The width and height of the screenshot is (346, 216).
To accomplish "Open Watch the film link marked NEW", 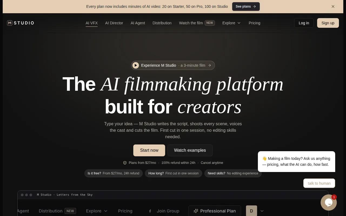I will pos(197,23).
